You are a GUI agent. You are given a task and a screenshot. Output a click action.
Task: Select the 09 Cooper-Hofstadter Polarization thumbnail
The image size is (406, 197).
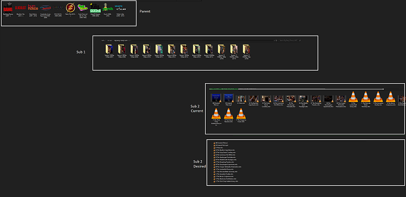point(340,101)
